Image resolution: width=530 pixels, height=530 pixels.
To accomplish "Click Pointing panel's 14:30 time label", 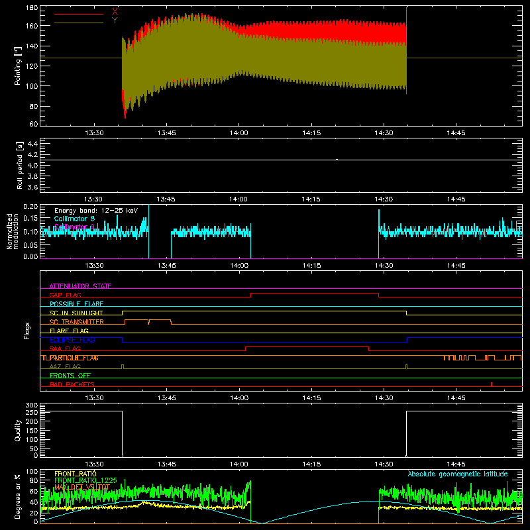I will tap(384, 133).
